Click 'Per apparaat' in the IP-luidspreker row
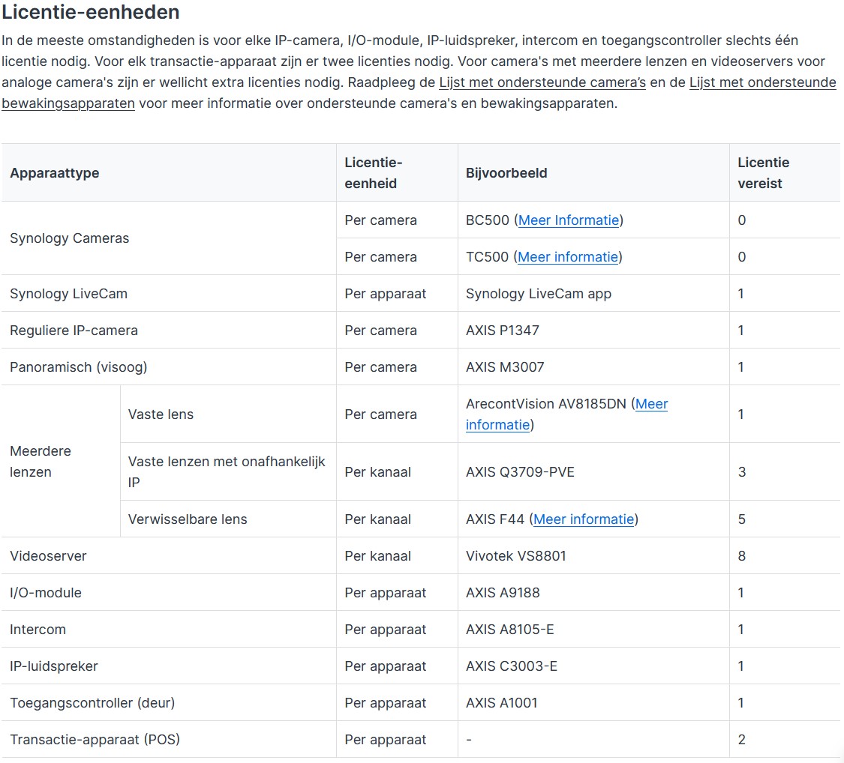 (x=386, y=666)
